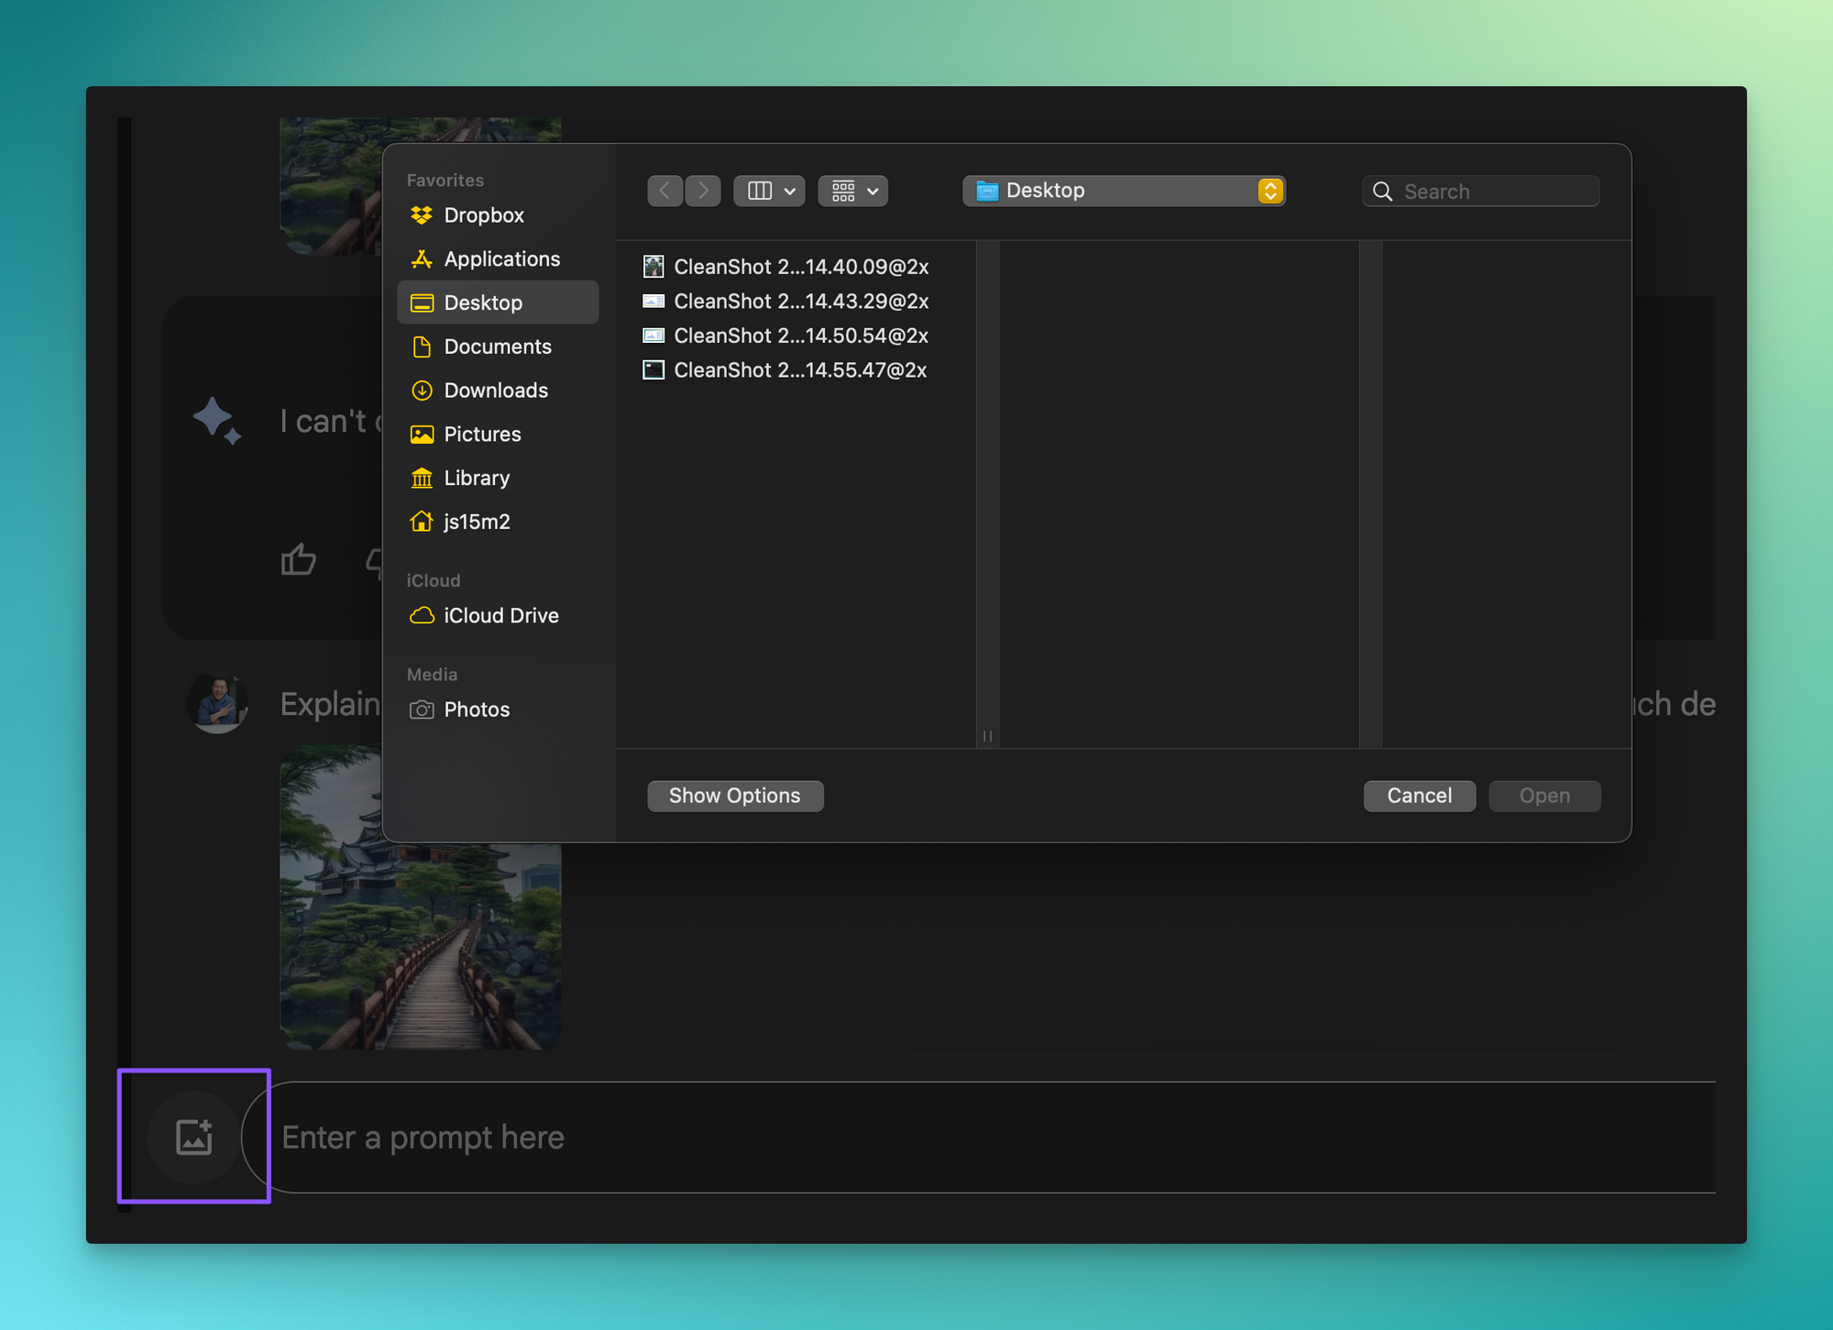Go back with the left chevron button
The image size is (1833, 1330).
coord(664,191)
